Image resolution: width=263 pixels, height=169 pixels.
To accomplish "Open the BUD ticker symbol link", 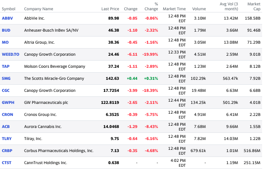I will pos(6,30).
